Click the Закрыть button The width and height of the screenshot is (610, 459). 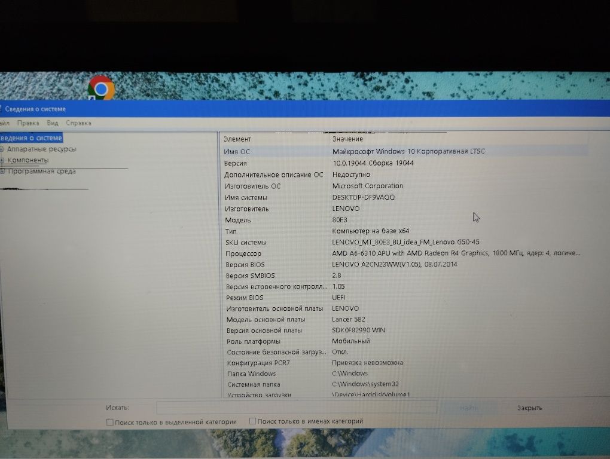pos(529,408)
